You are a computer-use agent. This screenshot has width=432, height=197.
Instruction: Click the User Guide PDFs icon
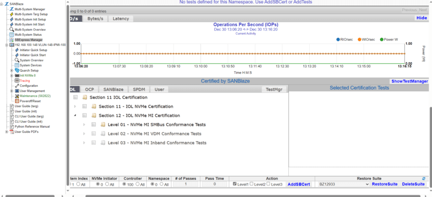[12, 132]
